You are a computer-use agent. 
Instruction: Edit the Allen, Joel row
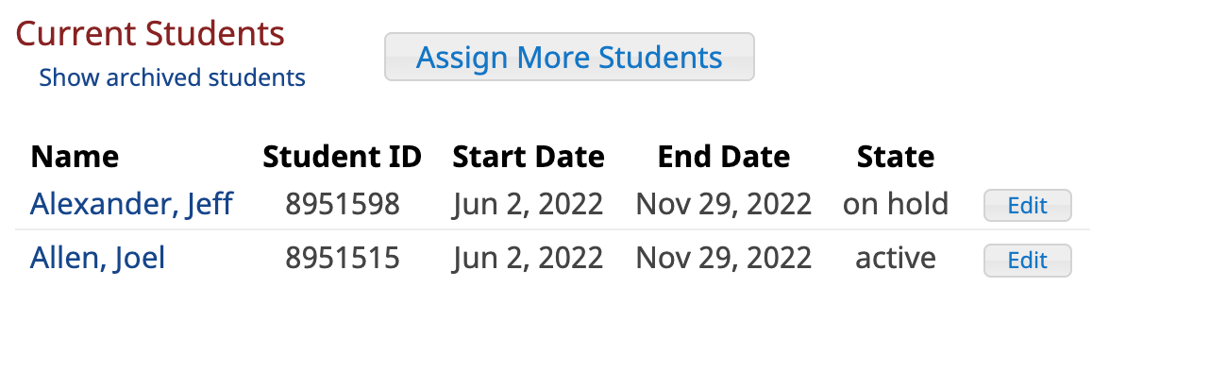point(1027,260)
